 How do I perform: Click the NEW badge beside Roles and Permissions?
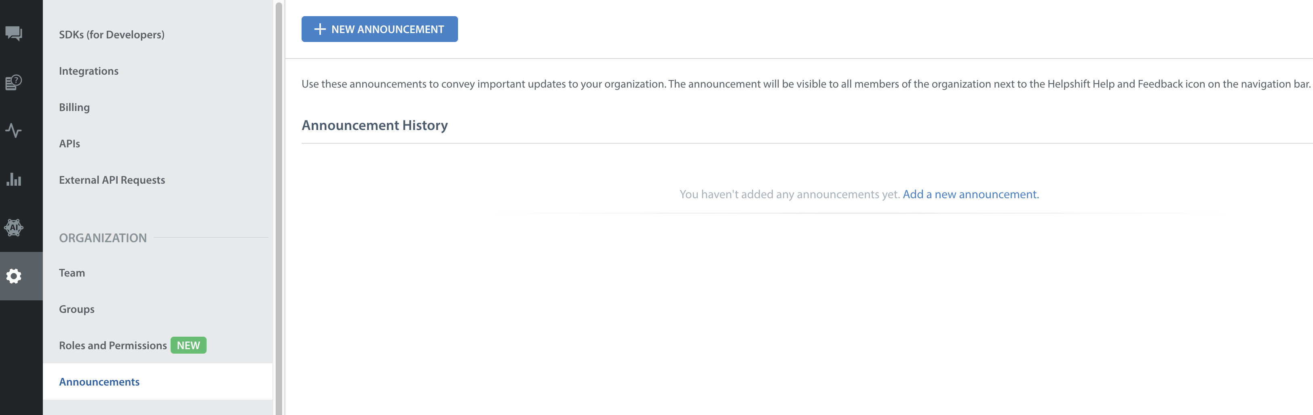coord(188,345)
